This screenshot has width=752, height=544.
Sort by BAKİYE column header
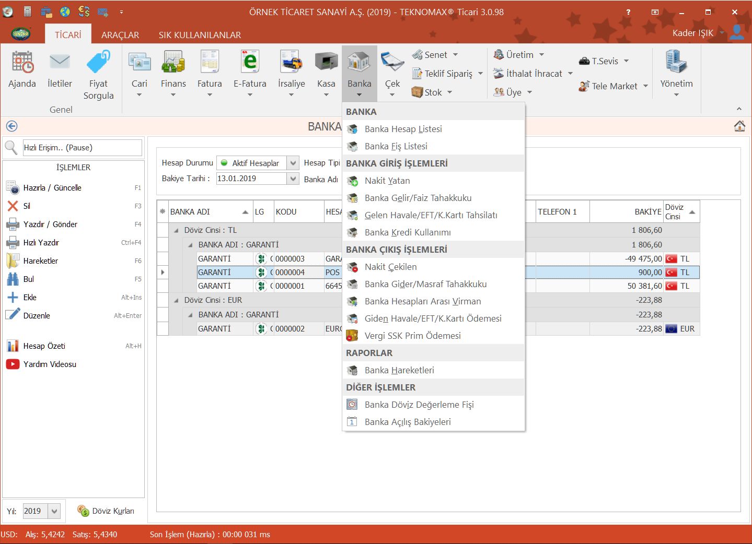click(x=626, y=212)
